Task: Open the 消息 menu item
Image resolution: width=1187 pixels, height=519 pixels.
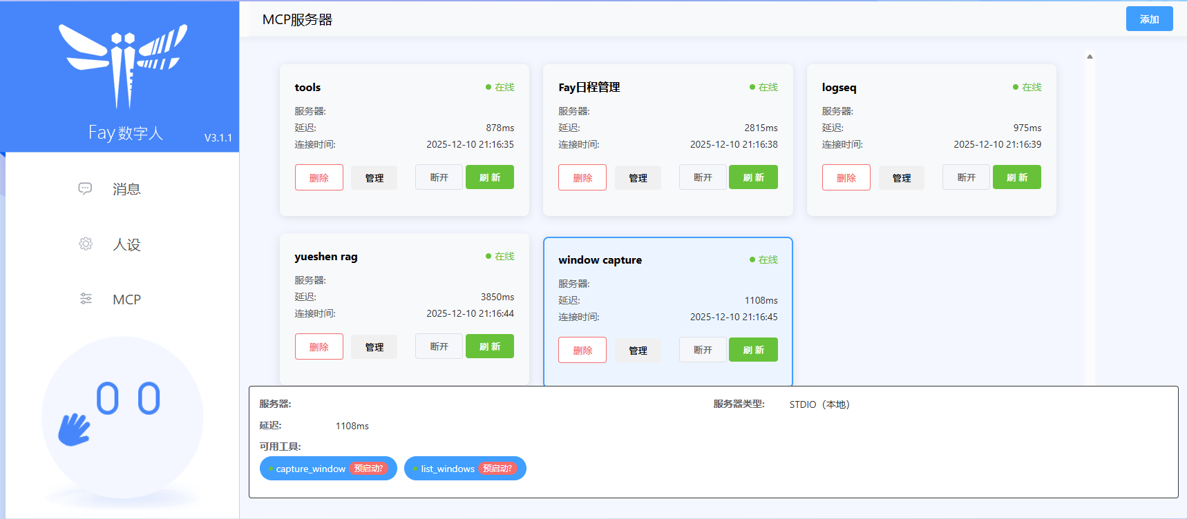Action: (126, 189)
